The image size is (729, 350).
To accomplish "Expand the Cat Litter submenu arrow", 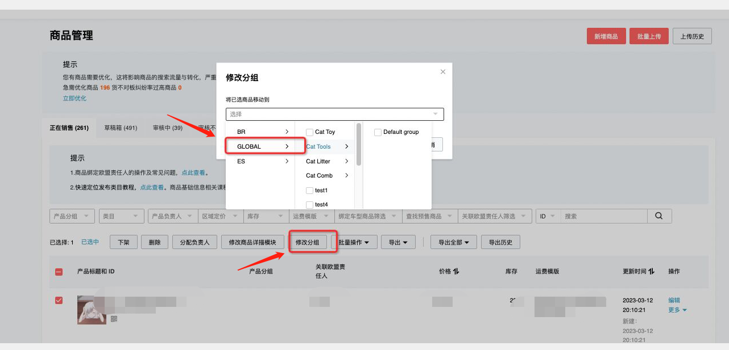I will point(346,161).
